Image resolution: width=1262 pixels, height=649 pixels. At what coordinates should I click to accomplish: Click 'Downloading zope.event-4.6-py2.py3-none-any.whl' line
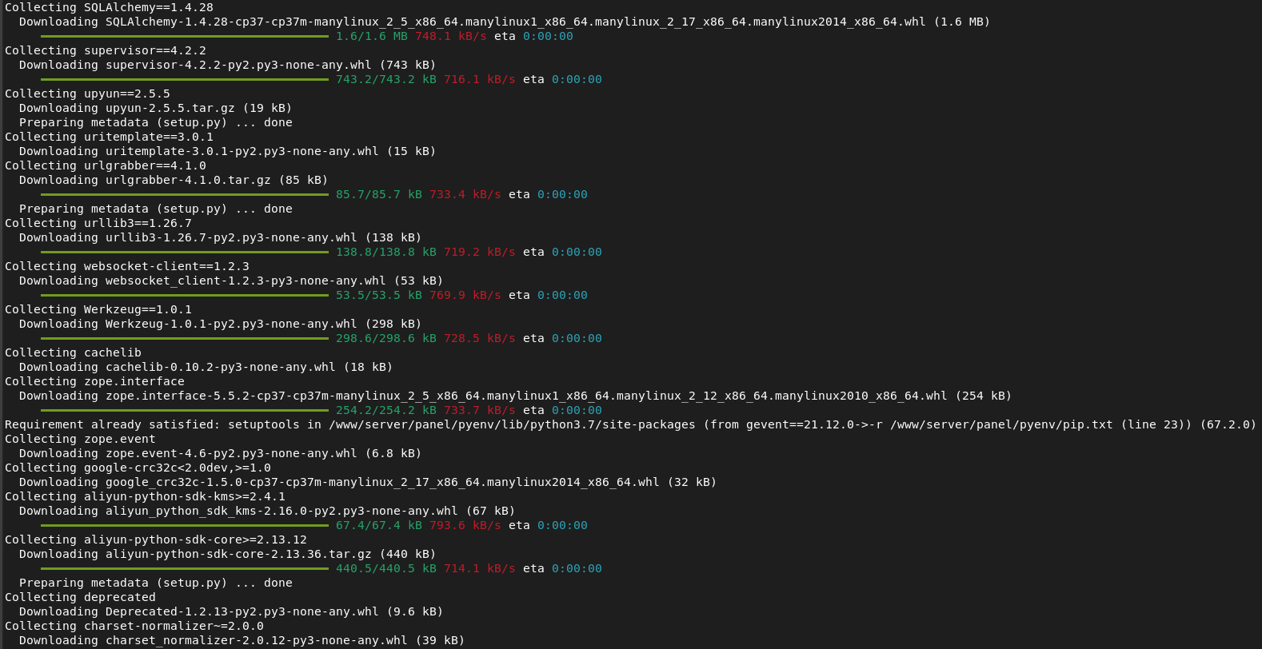point(221,453)
